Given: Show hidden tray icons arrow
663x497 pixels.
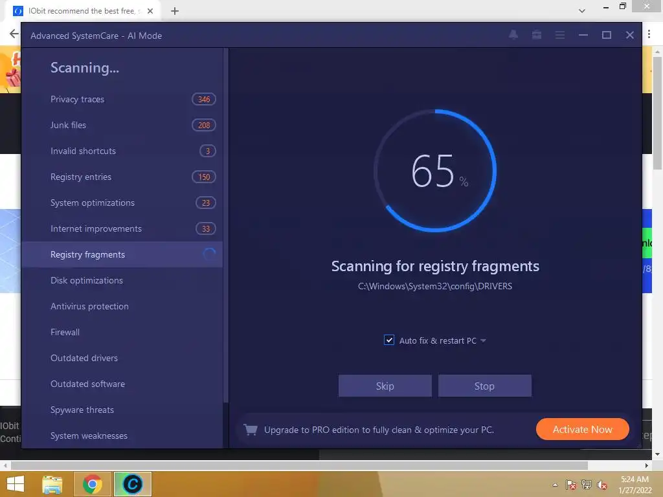Looking at the screenshot, I should 555,485.
